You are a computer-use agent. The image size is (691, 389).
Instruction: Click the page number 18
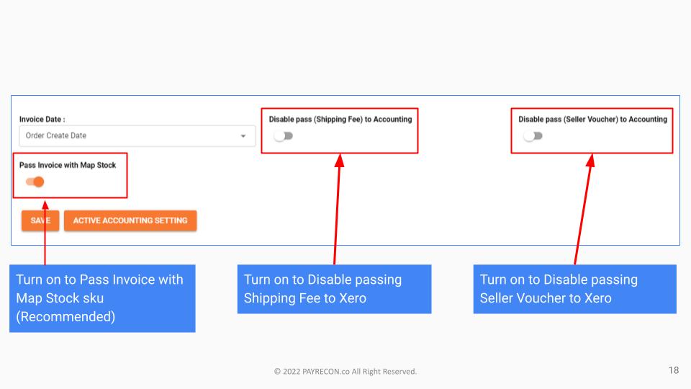[x=674, y=370]
